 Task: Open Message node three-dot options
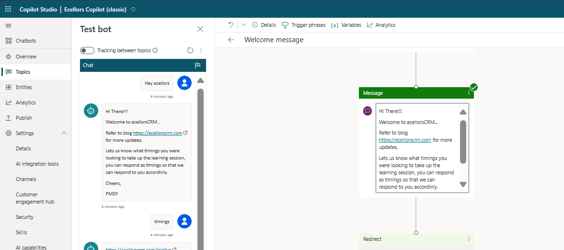click(x=469, y=93)
